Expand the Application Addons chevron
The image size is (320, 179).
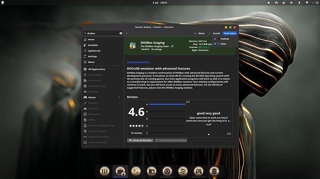tap(119, 137)
